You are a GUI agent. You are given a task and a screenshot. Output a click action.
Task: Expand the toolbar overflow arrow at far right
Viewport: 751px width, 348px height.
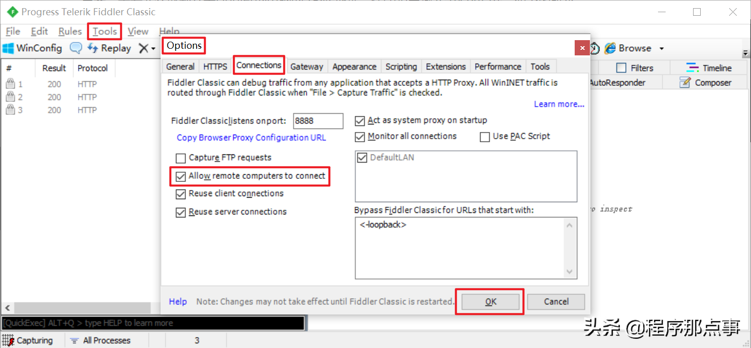746,53
